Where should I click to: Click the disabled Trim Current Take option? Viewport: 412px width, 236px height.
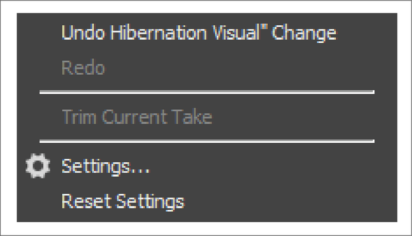click(x=136, y=117)
